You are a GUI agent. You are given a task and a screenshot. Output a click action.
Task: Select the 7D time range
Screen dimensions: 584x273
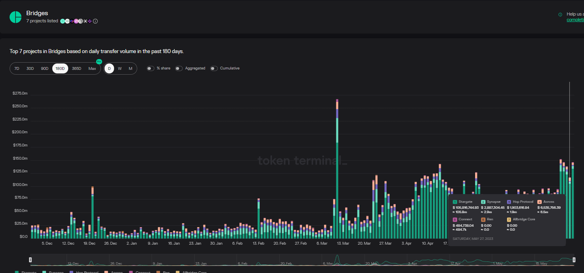click(x=17, y=69)
